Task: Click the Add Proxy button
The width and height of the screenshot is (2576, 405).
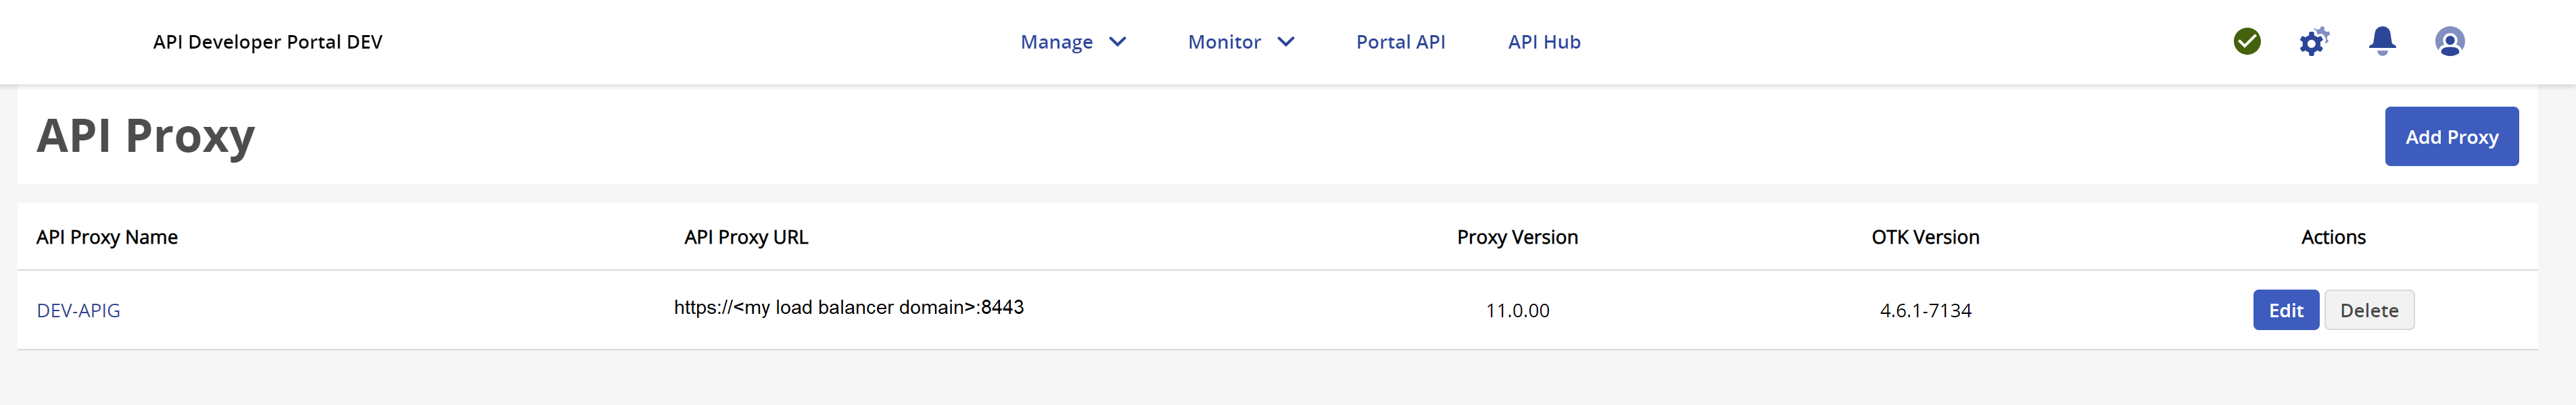Action: (x=2451, y=136)
